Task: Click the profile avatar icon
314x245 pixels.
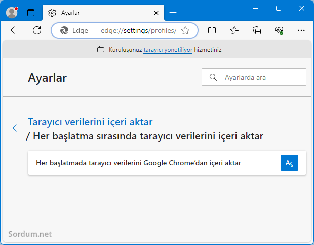Action: [x=11, y=12]
